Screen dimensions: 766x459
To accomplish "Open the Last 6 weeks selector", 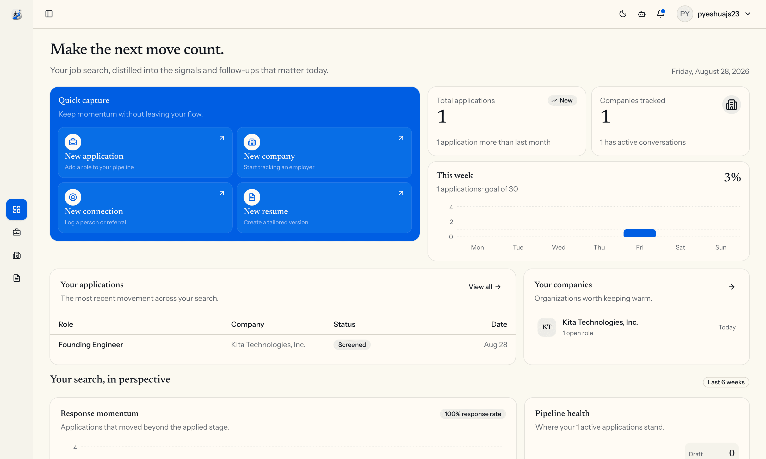I will [x=726, y=382].
